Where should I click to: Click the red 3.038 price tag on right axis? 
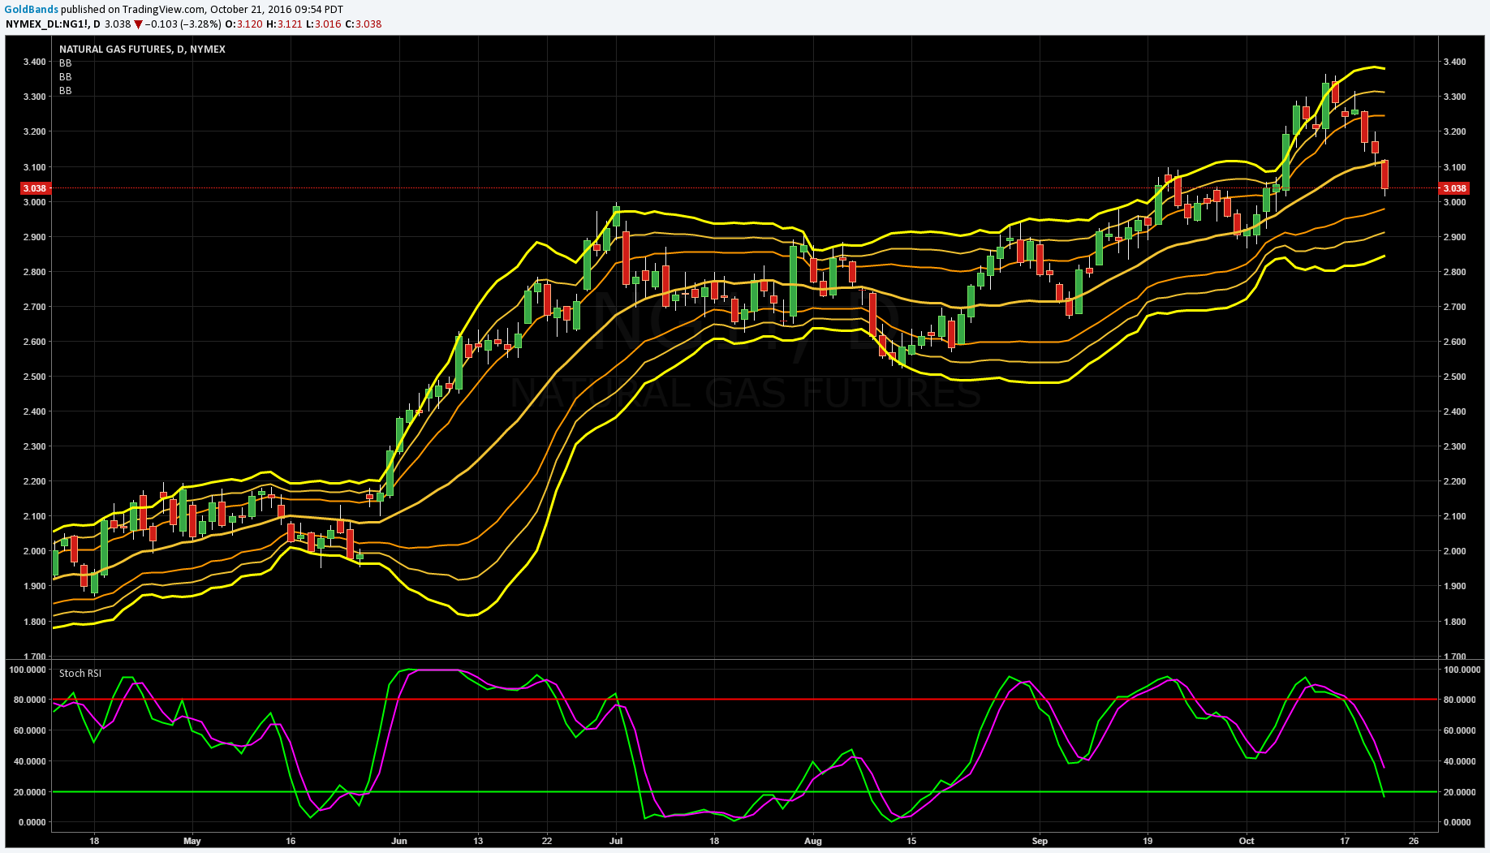point(1453,188)
